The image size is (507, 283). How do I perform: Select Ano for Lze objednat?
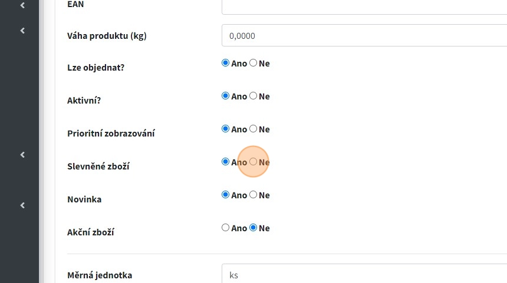pyautogui.click(x=225, y=63)
